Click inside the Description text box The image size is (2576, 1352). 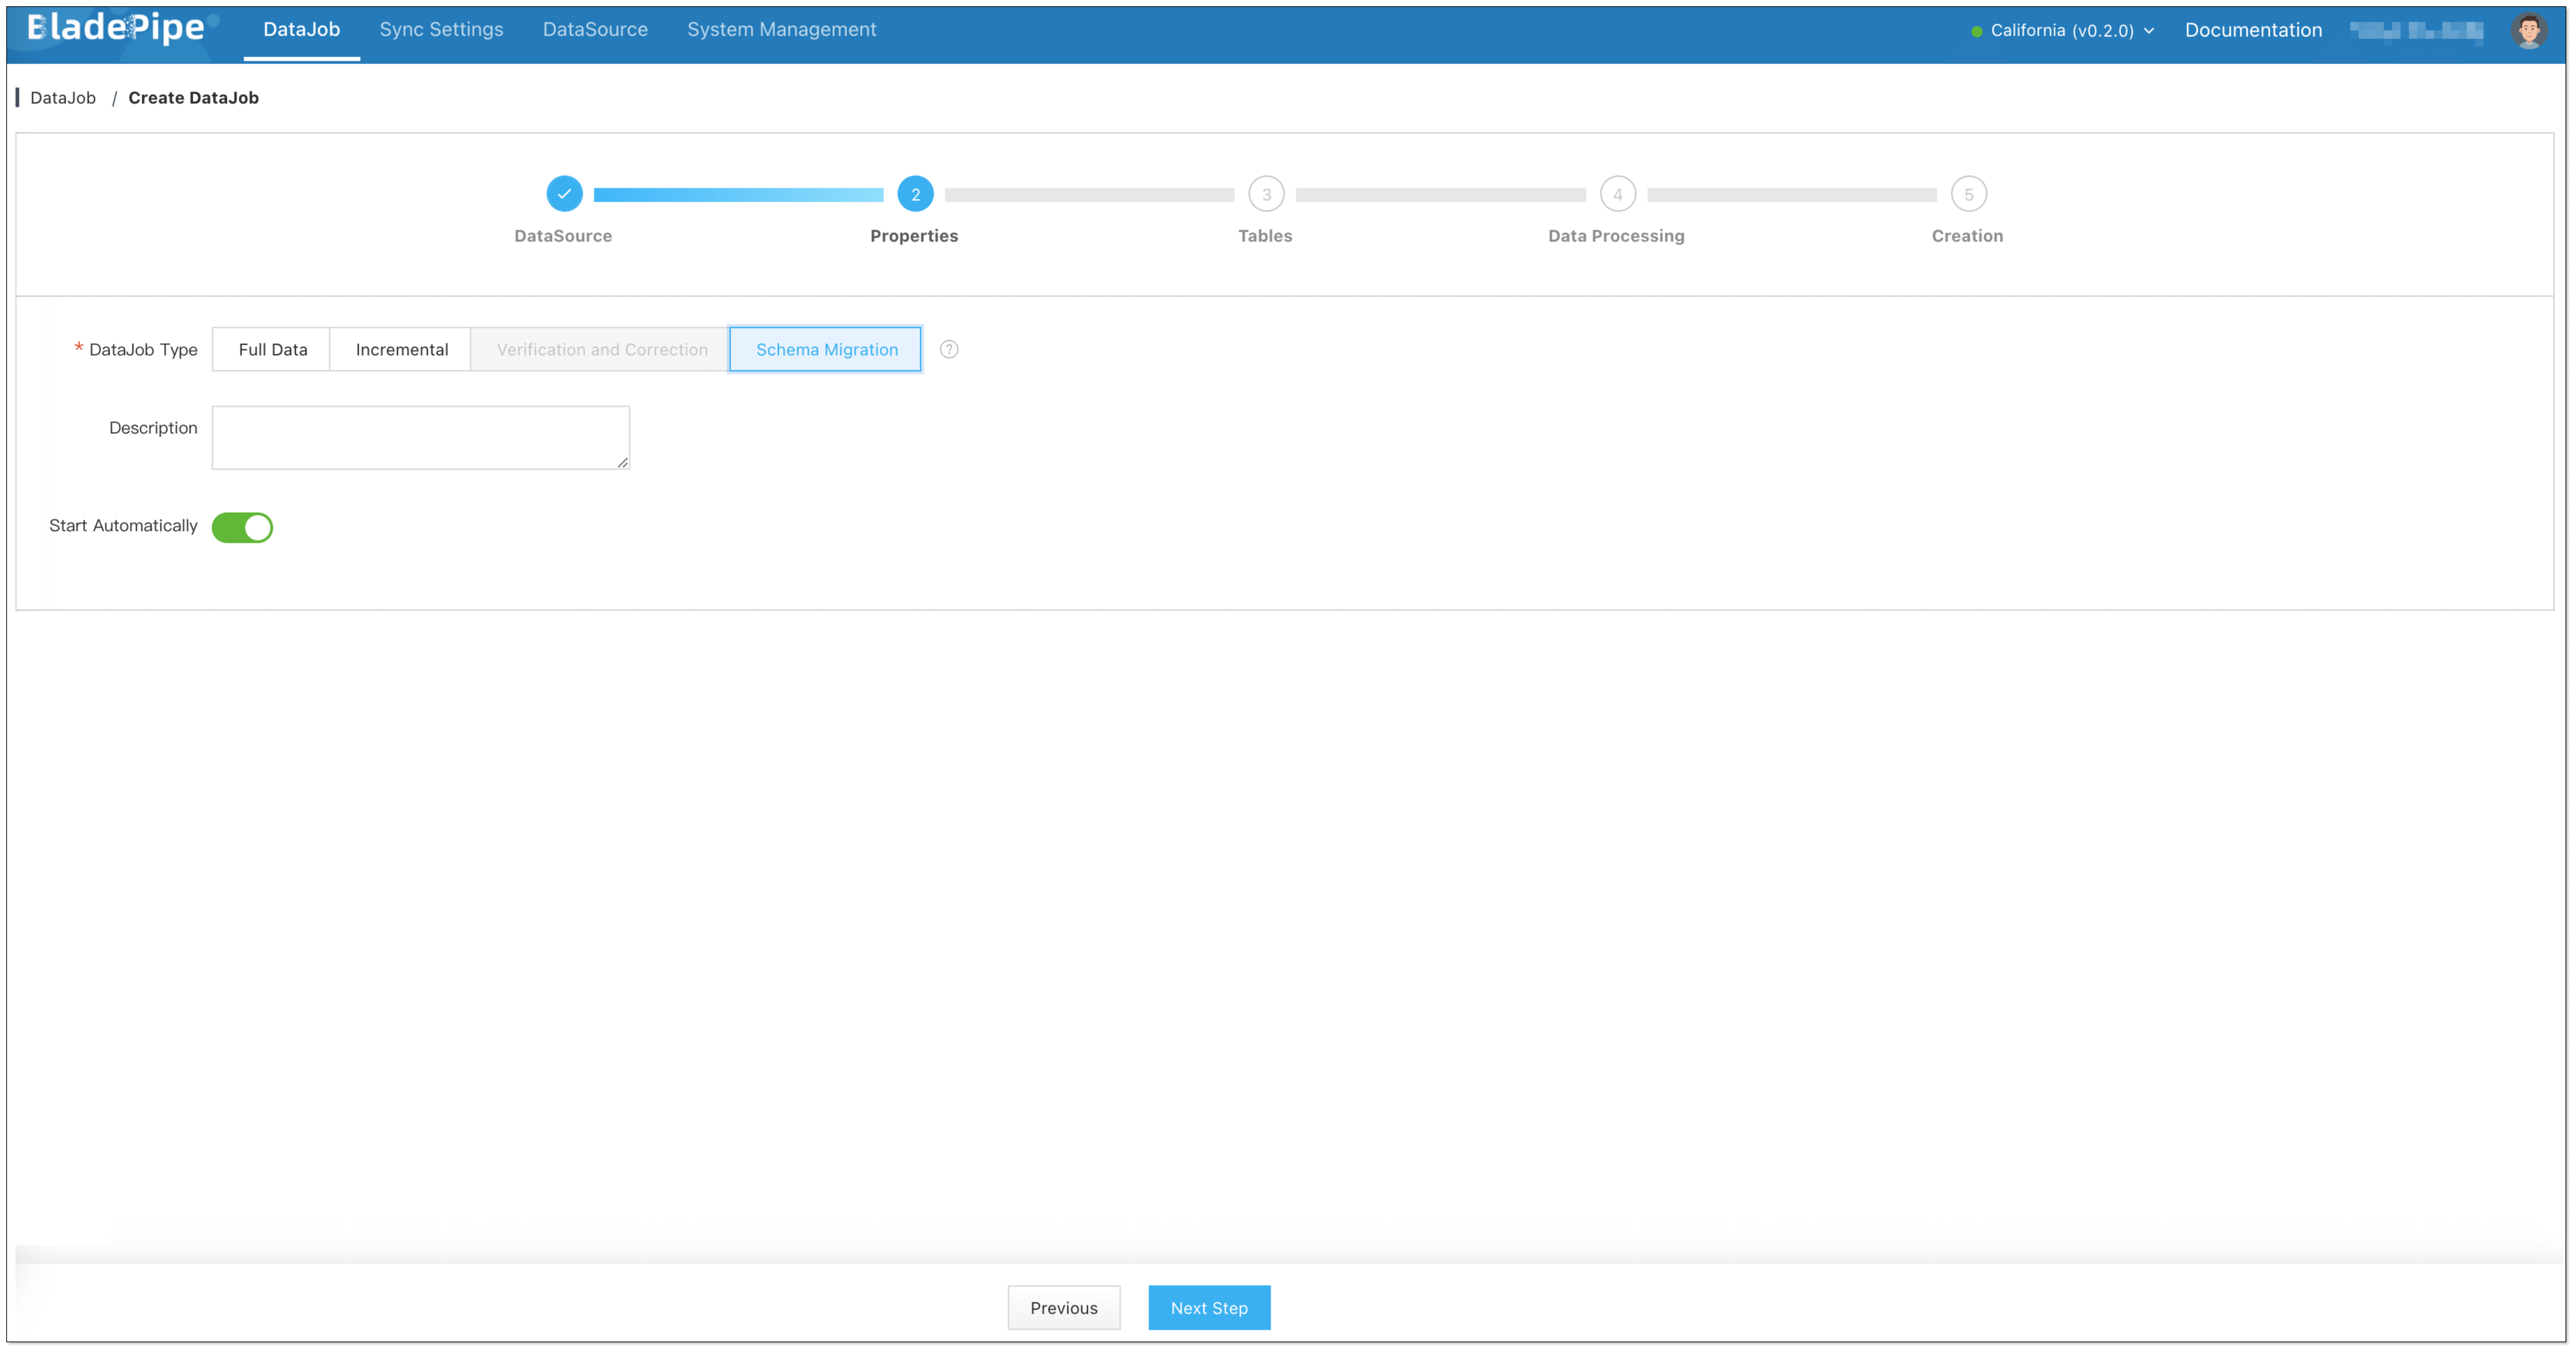(420, 437)
